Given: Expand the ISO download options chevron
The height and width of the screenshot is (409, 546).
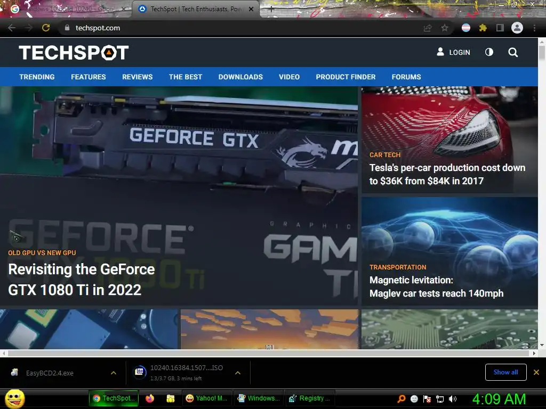Looking at the screenshot, I should coord(238,373).
